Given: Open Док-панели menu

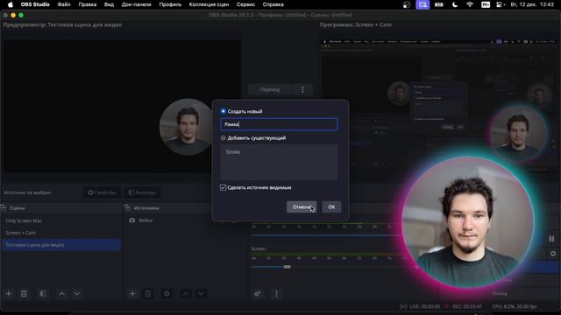Looking at the screenshot, I should (137, 4).
